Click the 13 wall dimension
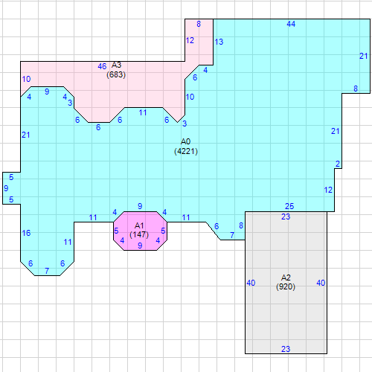The image size is (372, 372). click(219, 42)
